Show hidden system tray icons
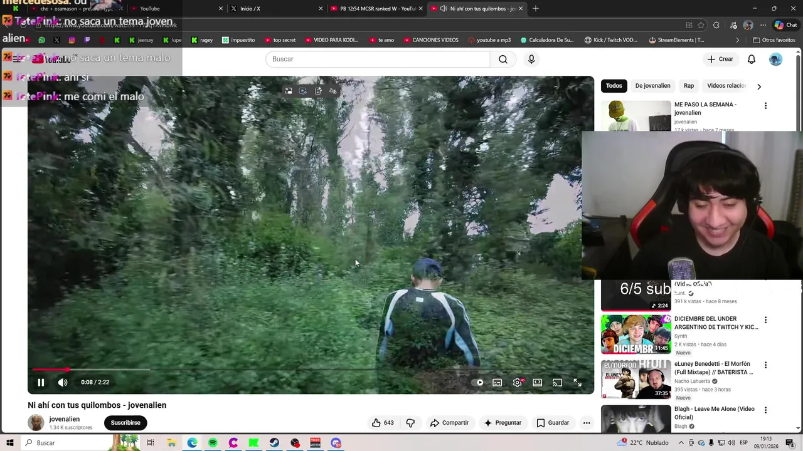 (x=681, y=443)
